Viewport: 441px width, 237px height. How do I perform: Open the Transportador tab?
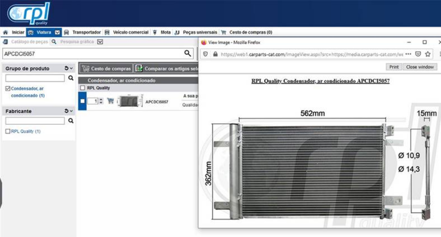(83, 32)
